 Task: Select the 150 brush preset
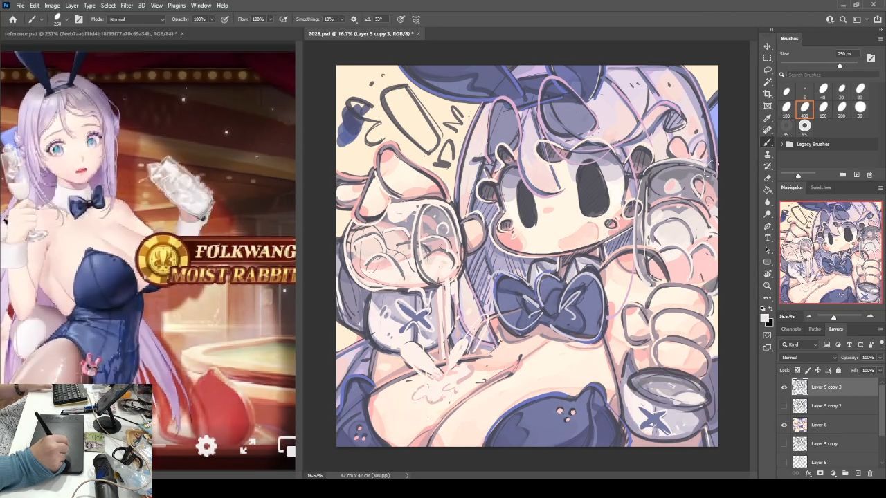[823, 108]
